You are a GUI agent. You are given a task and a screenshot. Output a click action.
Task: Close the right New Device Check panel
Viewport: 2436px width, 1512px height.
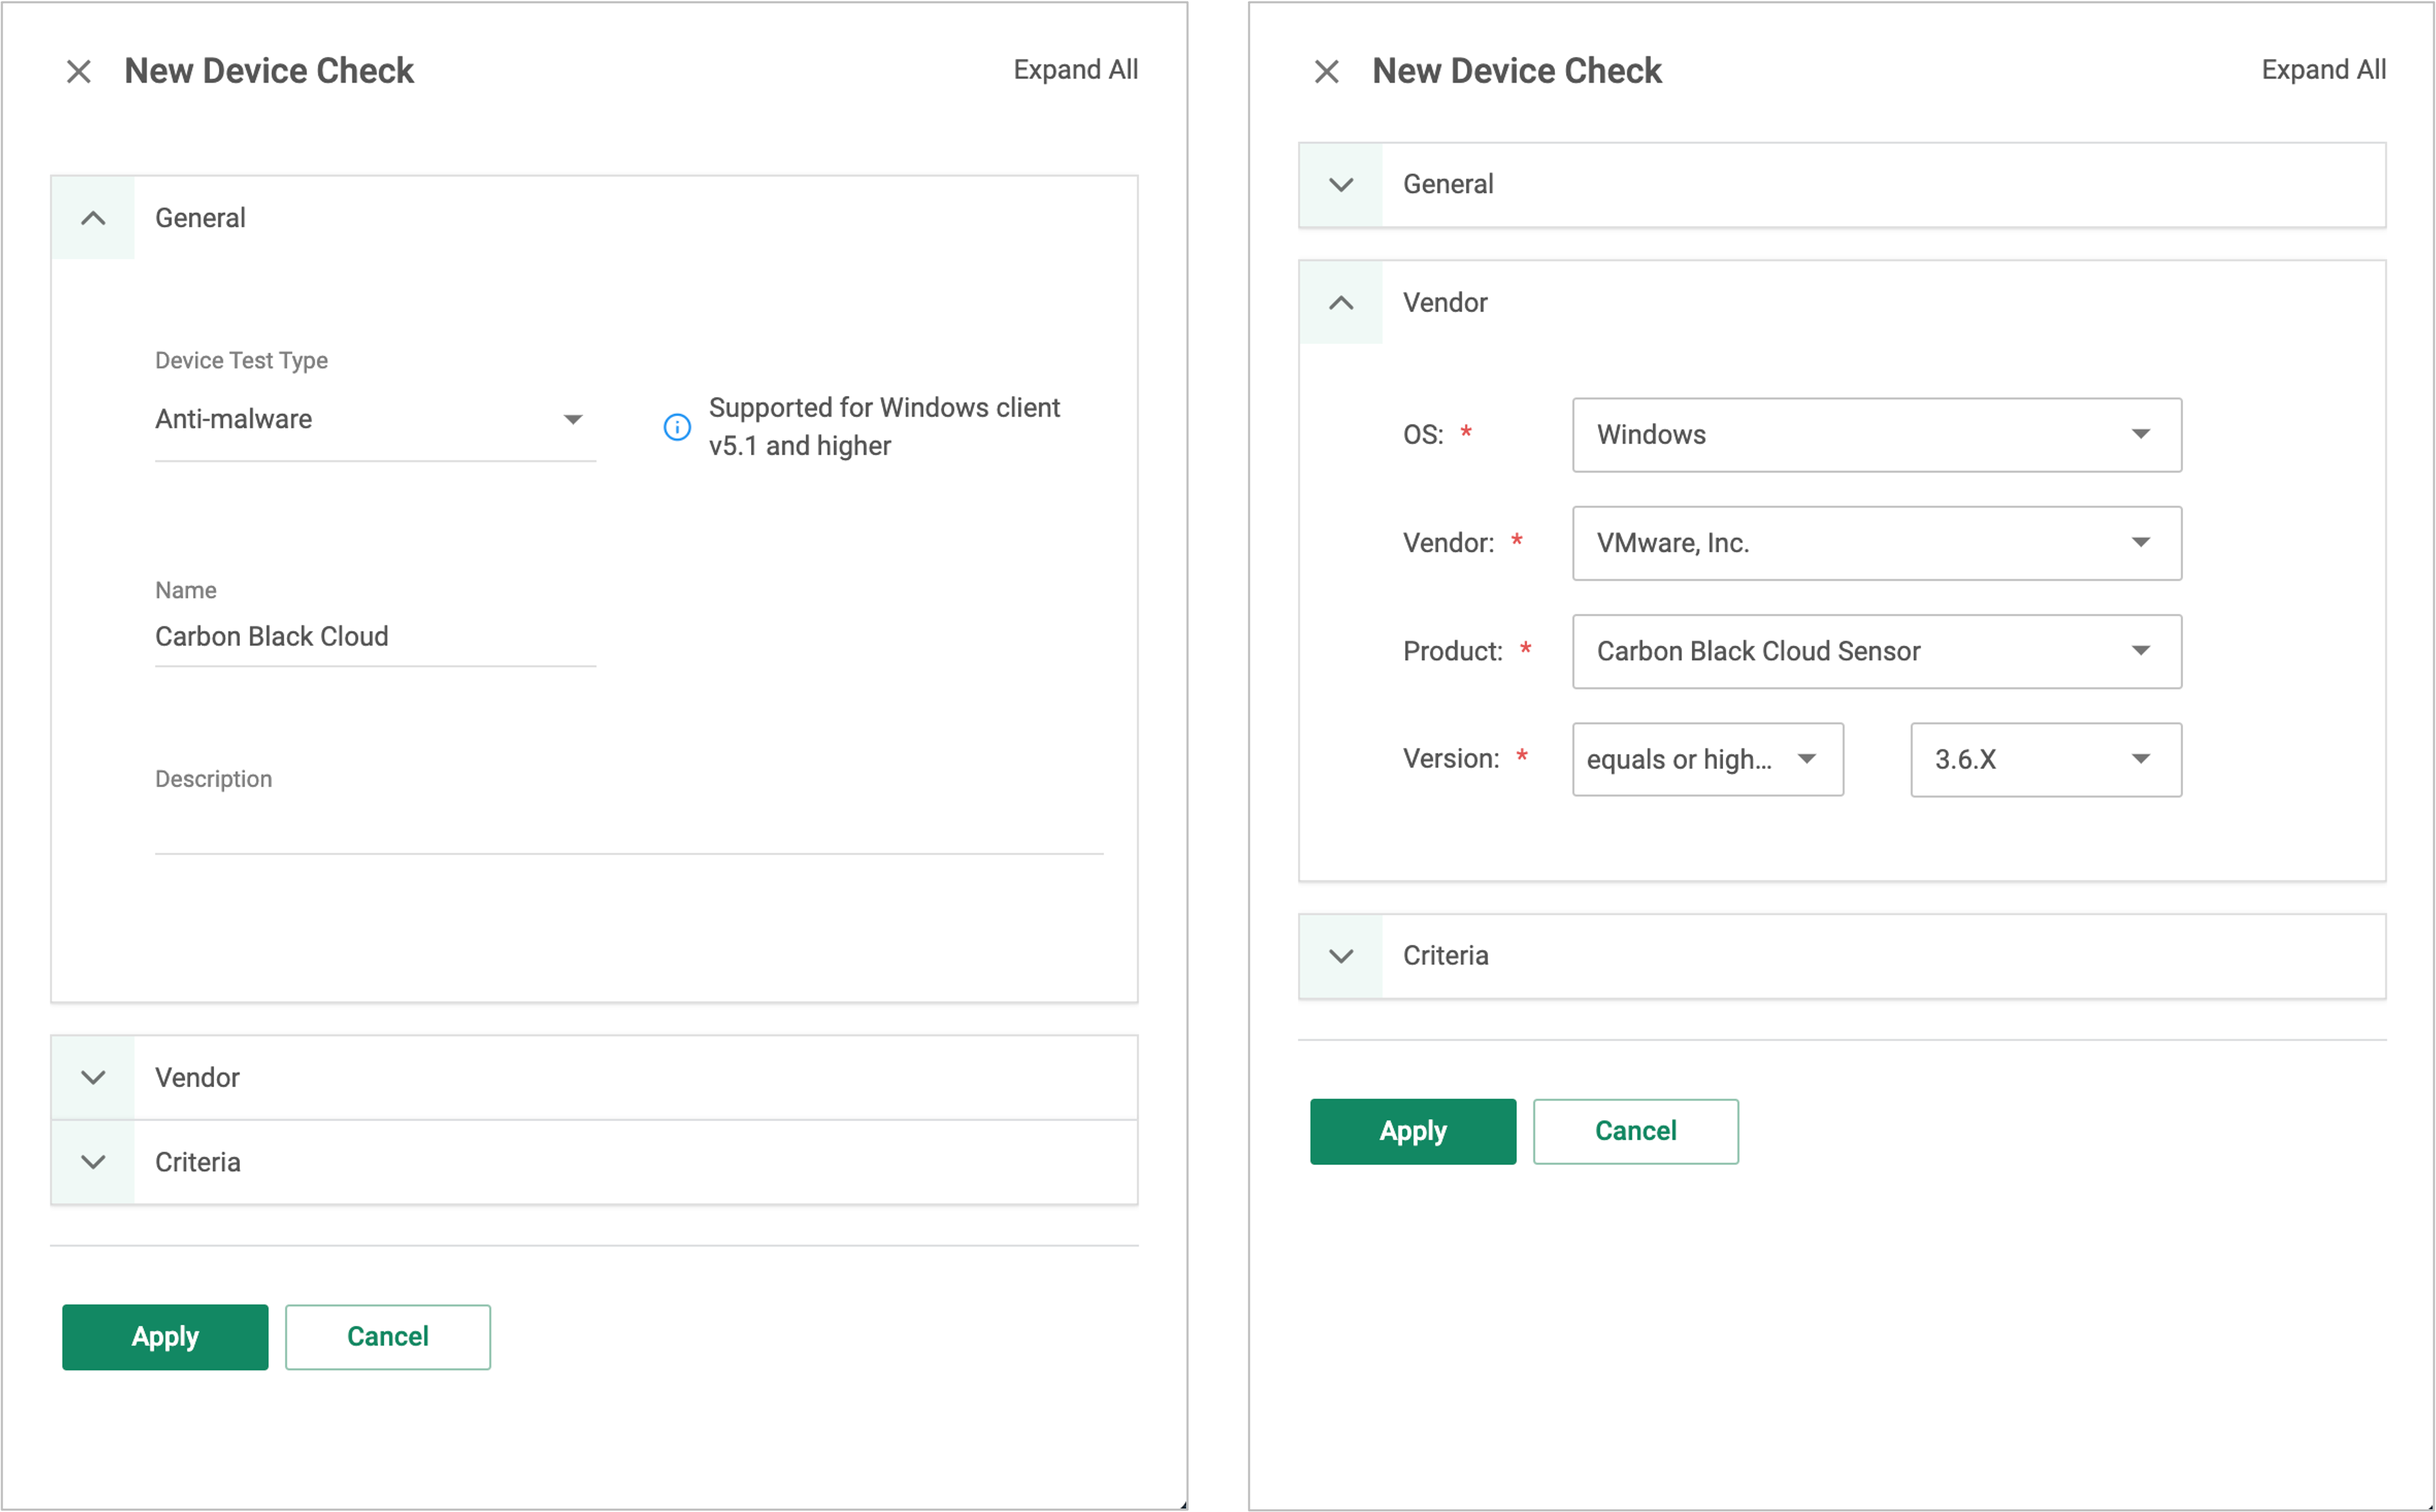[x=1326, y=72]
